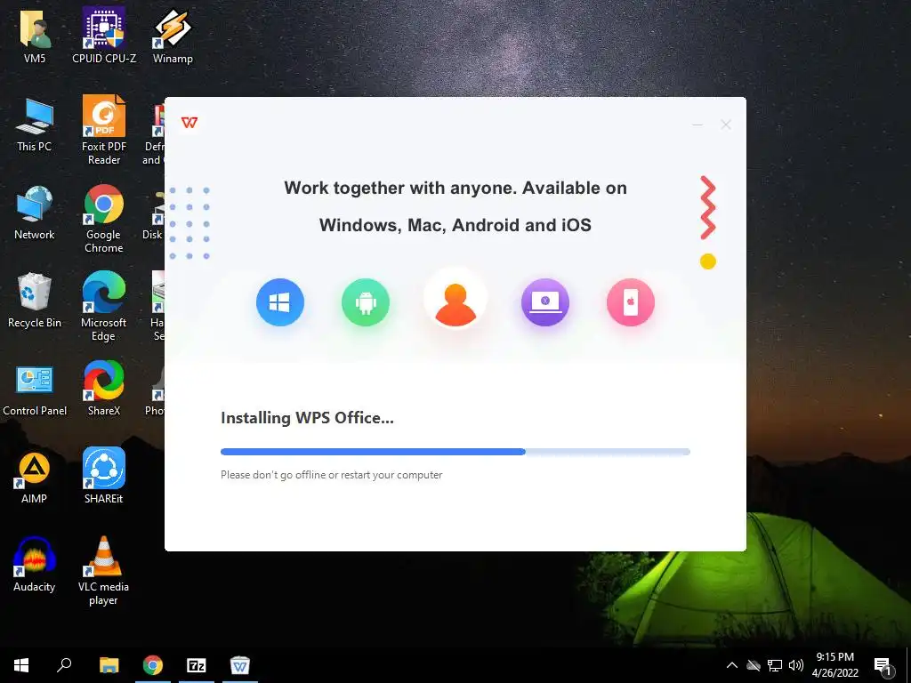Open the Windows Start menu
911x683 pixels.
[21, 665]
